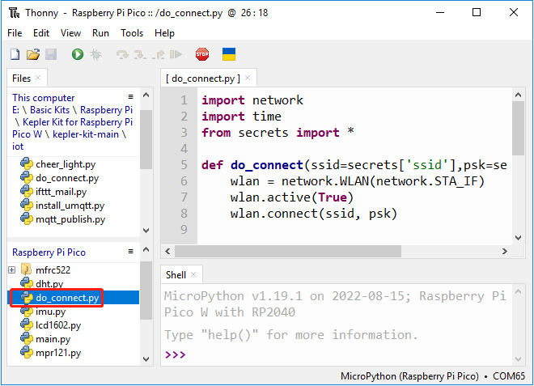Stop the backend with red STOP icon
The image size is (534, 386).
click(x=202, y=54)
